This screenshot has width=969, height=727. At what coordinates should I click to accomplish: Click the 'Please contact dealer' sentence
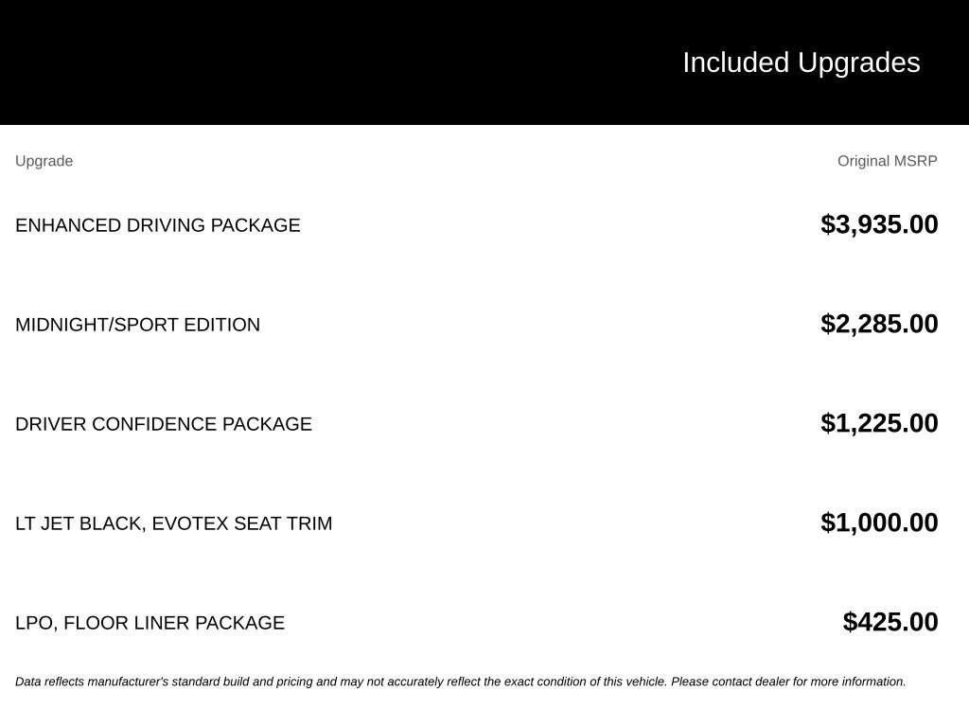click(788, 682)
